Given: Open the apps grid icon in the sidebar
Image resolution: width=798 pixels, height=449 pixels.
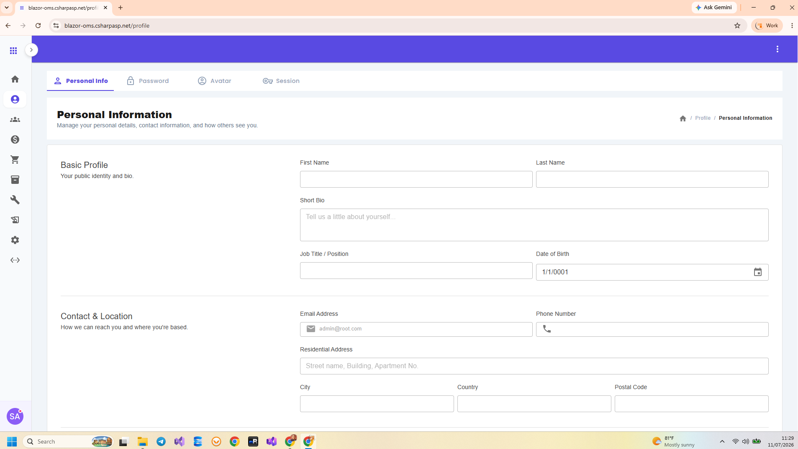Looking at the screenshot, I should [x=13, y=51].
